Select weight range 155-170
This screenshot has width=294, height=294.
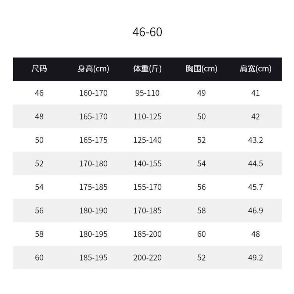pyautogui.click(x=147, y=187)
